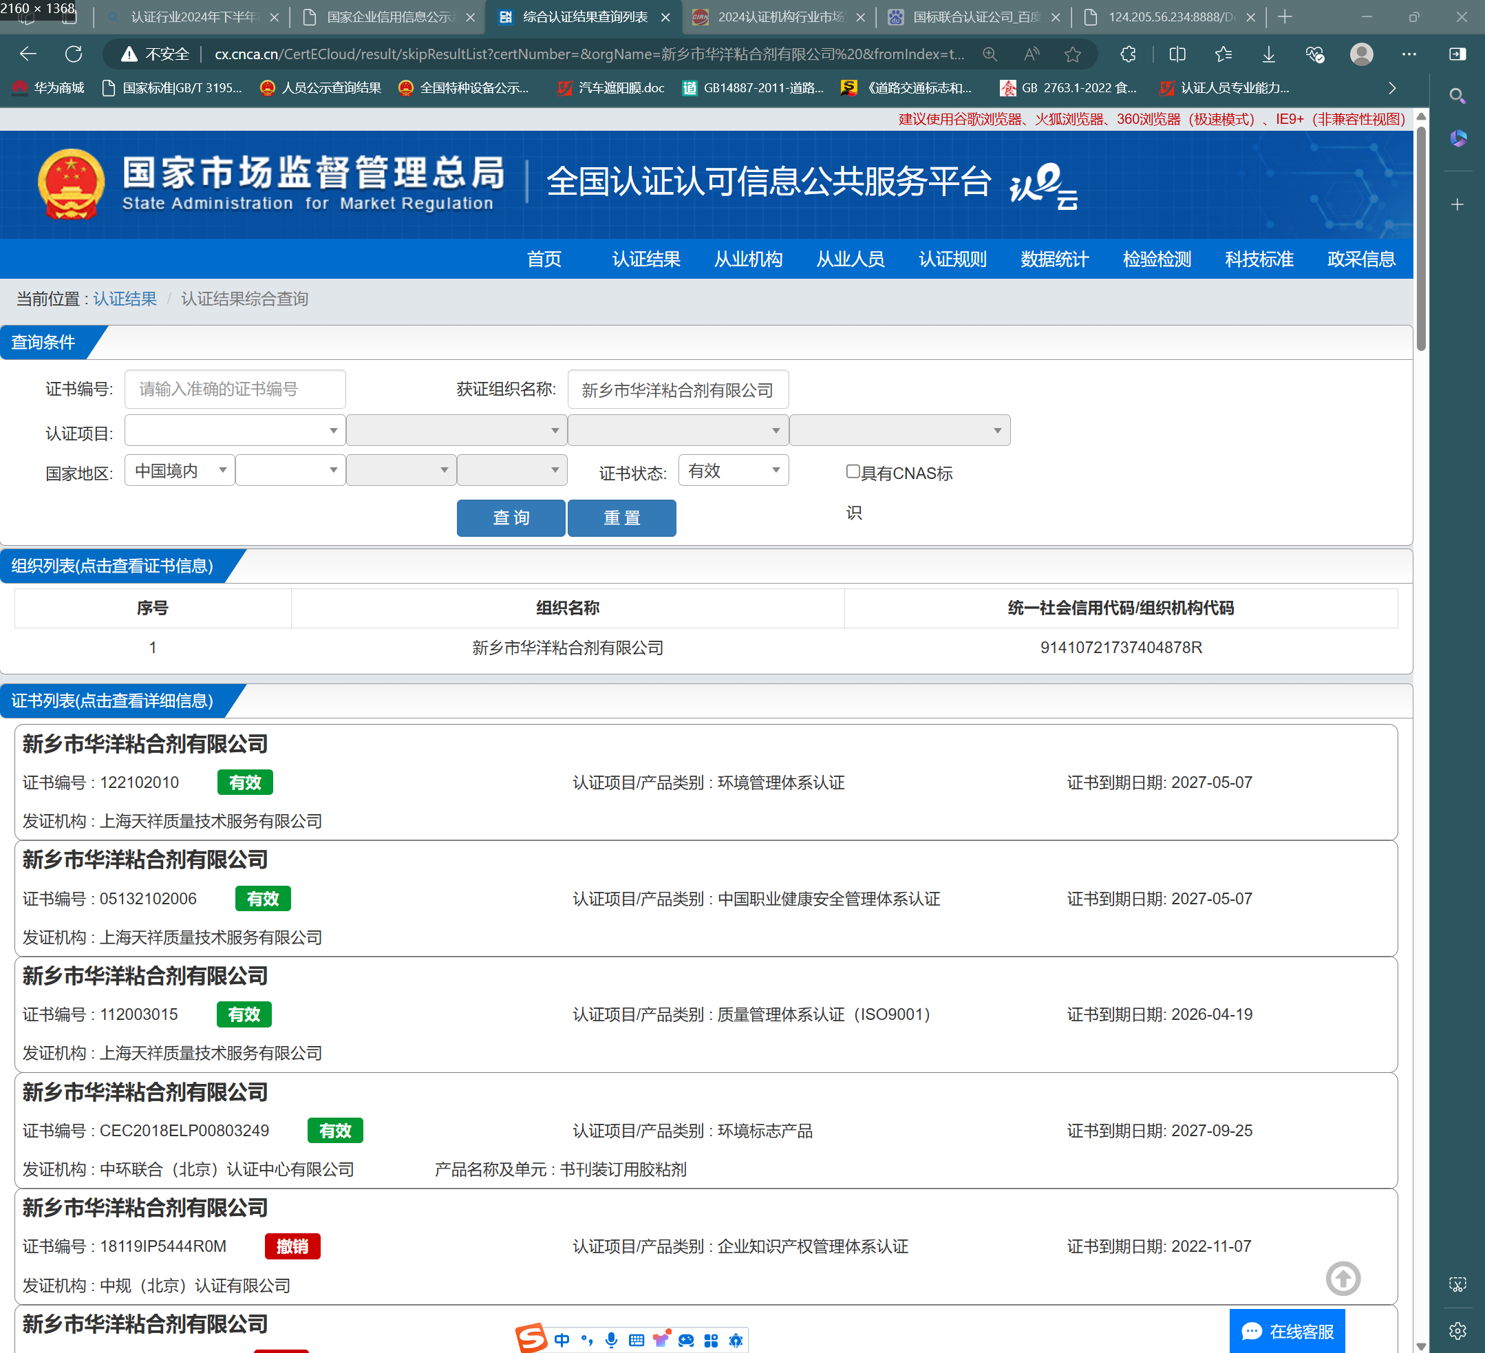Click the Sogou input method S icon
This screenshot has height=1353, width=1485.
pos(531,1338)
